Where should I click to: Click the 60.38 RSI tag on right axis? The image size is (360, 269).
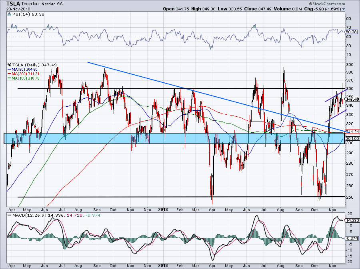[351, 32]
